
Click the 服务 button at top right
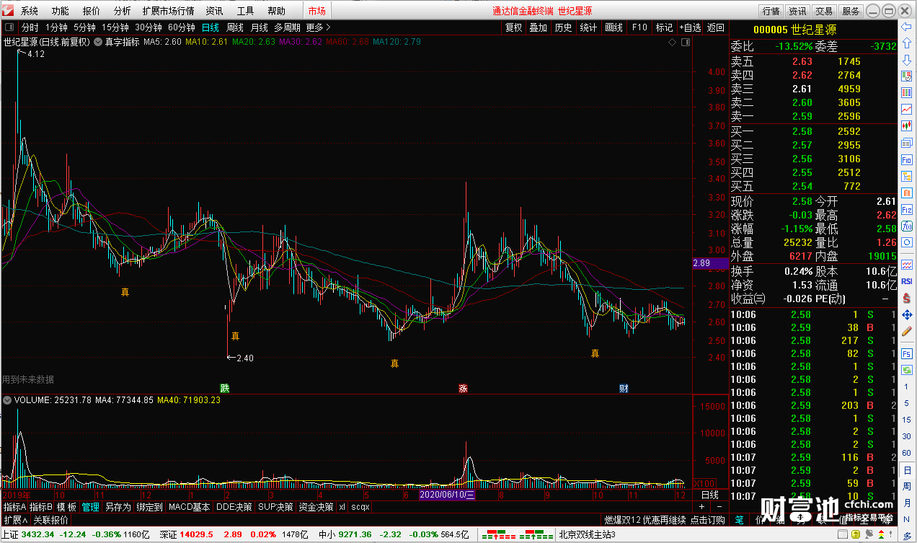(x=851, y=11)
